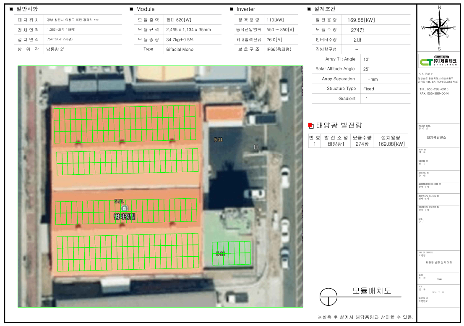
Task: Select the small solar array on green rooftop
Action: [x=231, y=253]
